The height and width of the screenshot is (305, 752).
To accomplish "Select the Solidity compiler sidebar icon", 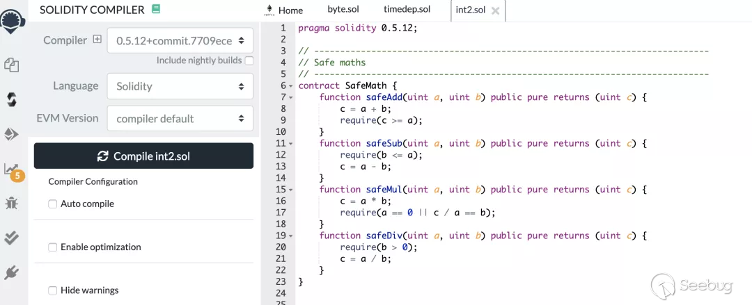I will click(x=11, y=99).
